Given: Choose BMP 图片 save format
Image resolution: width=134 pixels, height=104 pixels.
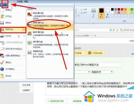Looking at the screenshot, I should pyautogui.click(x=50, y=35).
